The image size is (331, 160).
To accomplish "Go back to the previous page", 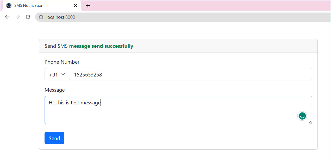I will pyautogui.click(x=7, y=17).
